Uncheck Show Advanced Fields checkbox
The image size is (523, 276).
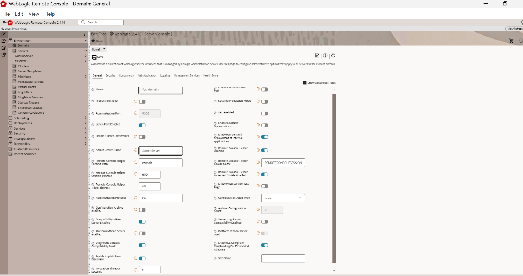coord(305,83)
